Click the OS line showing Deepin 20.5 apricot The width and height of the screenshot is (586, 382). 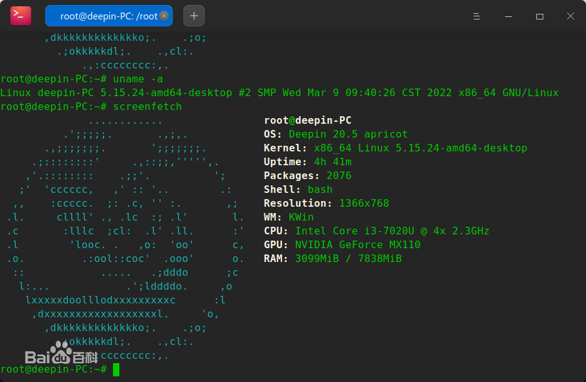coord(335,134)
